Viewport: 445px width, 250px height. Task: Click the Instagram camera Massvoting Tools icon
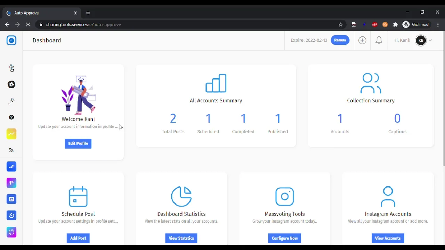click(x=285, y=197)
